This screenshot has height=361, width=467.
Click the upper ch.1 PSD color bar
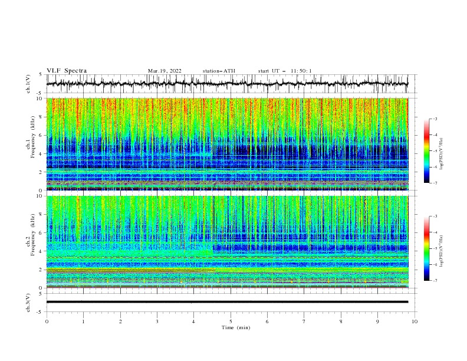[427, 151]
